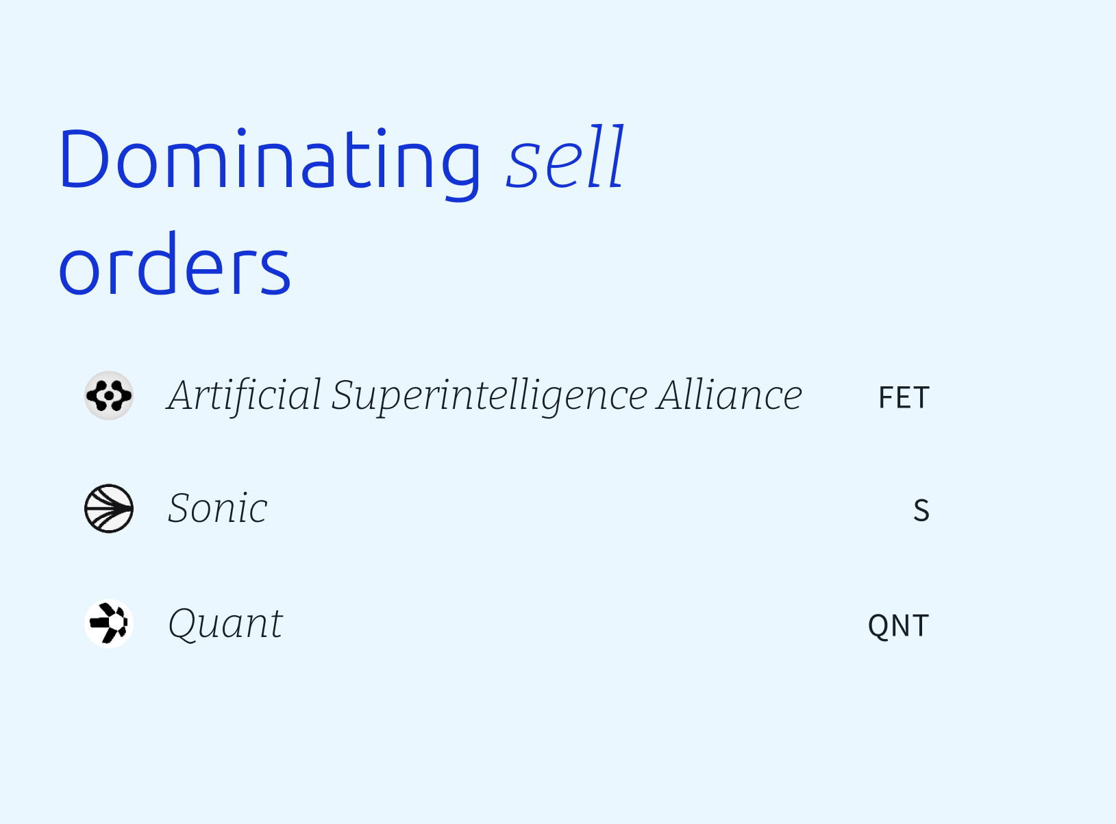Click empty space between Quant and QNT
The width and height of the screenshot is (1116, 824).
pyautogui.click(x=575, y=624)
